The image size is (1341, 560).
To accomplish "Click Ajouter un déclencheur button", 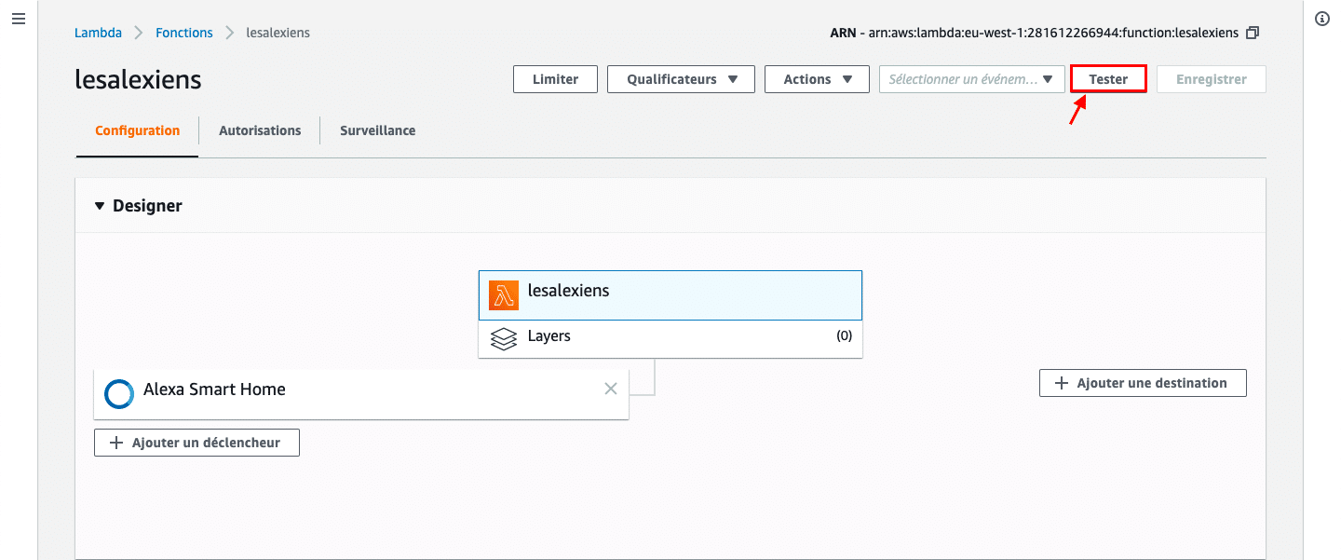I will [196, 443].
